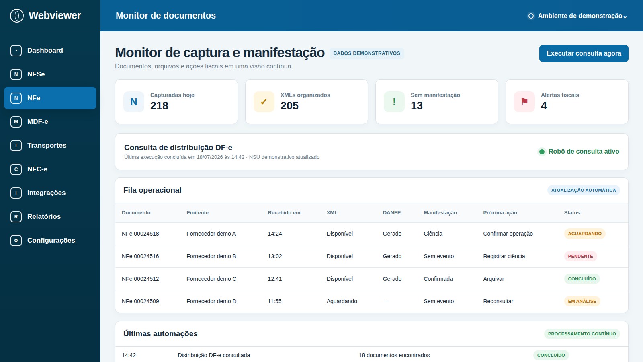
Task: Click the MDF-e sidebar icon
Action: coord(16,122)
